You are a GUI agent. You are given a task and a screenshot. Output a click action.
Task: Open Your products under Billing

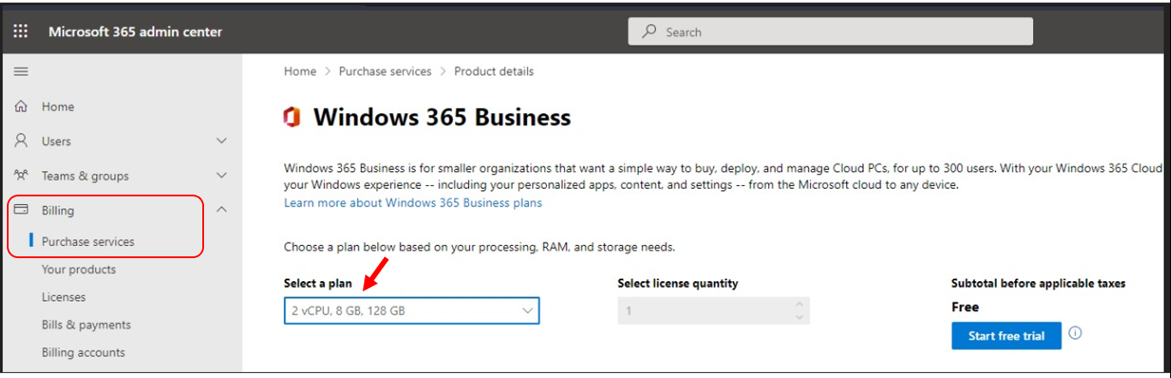[x=79, y=269]
